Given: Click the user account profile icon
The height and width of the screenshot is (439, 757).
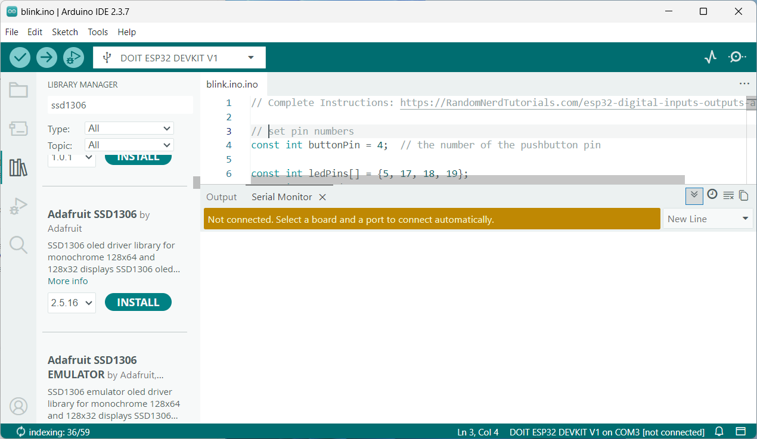Looking at the screenshot, I should pos(18,406).
